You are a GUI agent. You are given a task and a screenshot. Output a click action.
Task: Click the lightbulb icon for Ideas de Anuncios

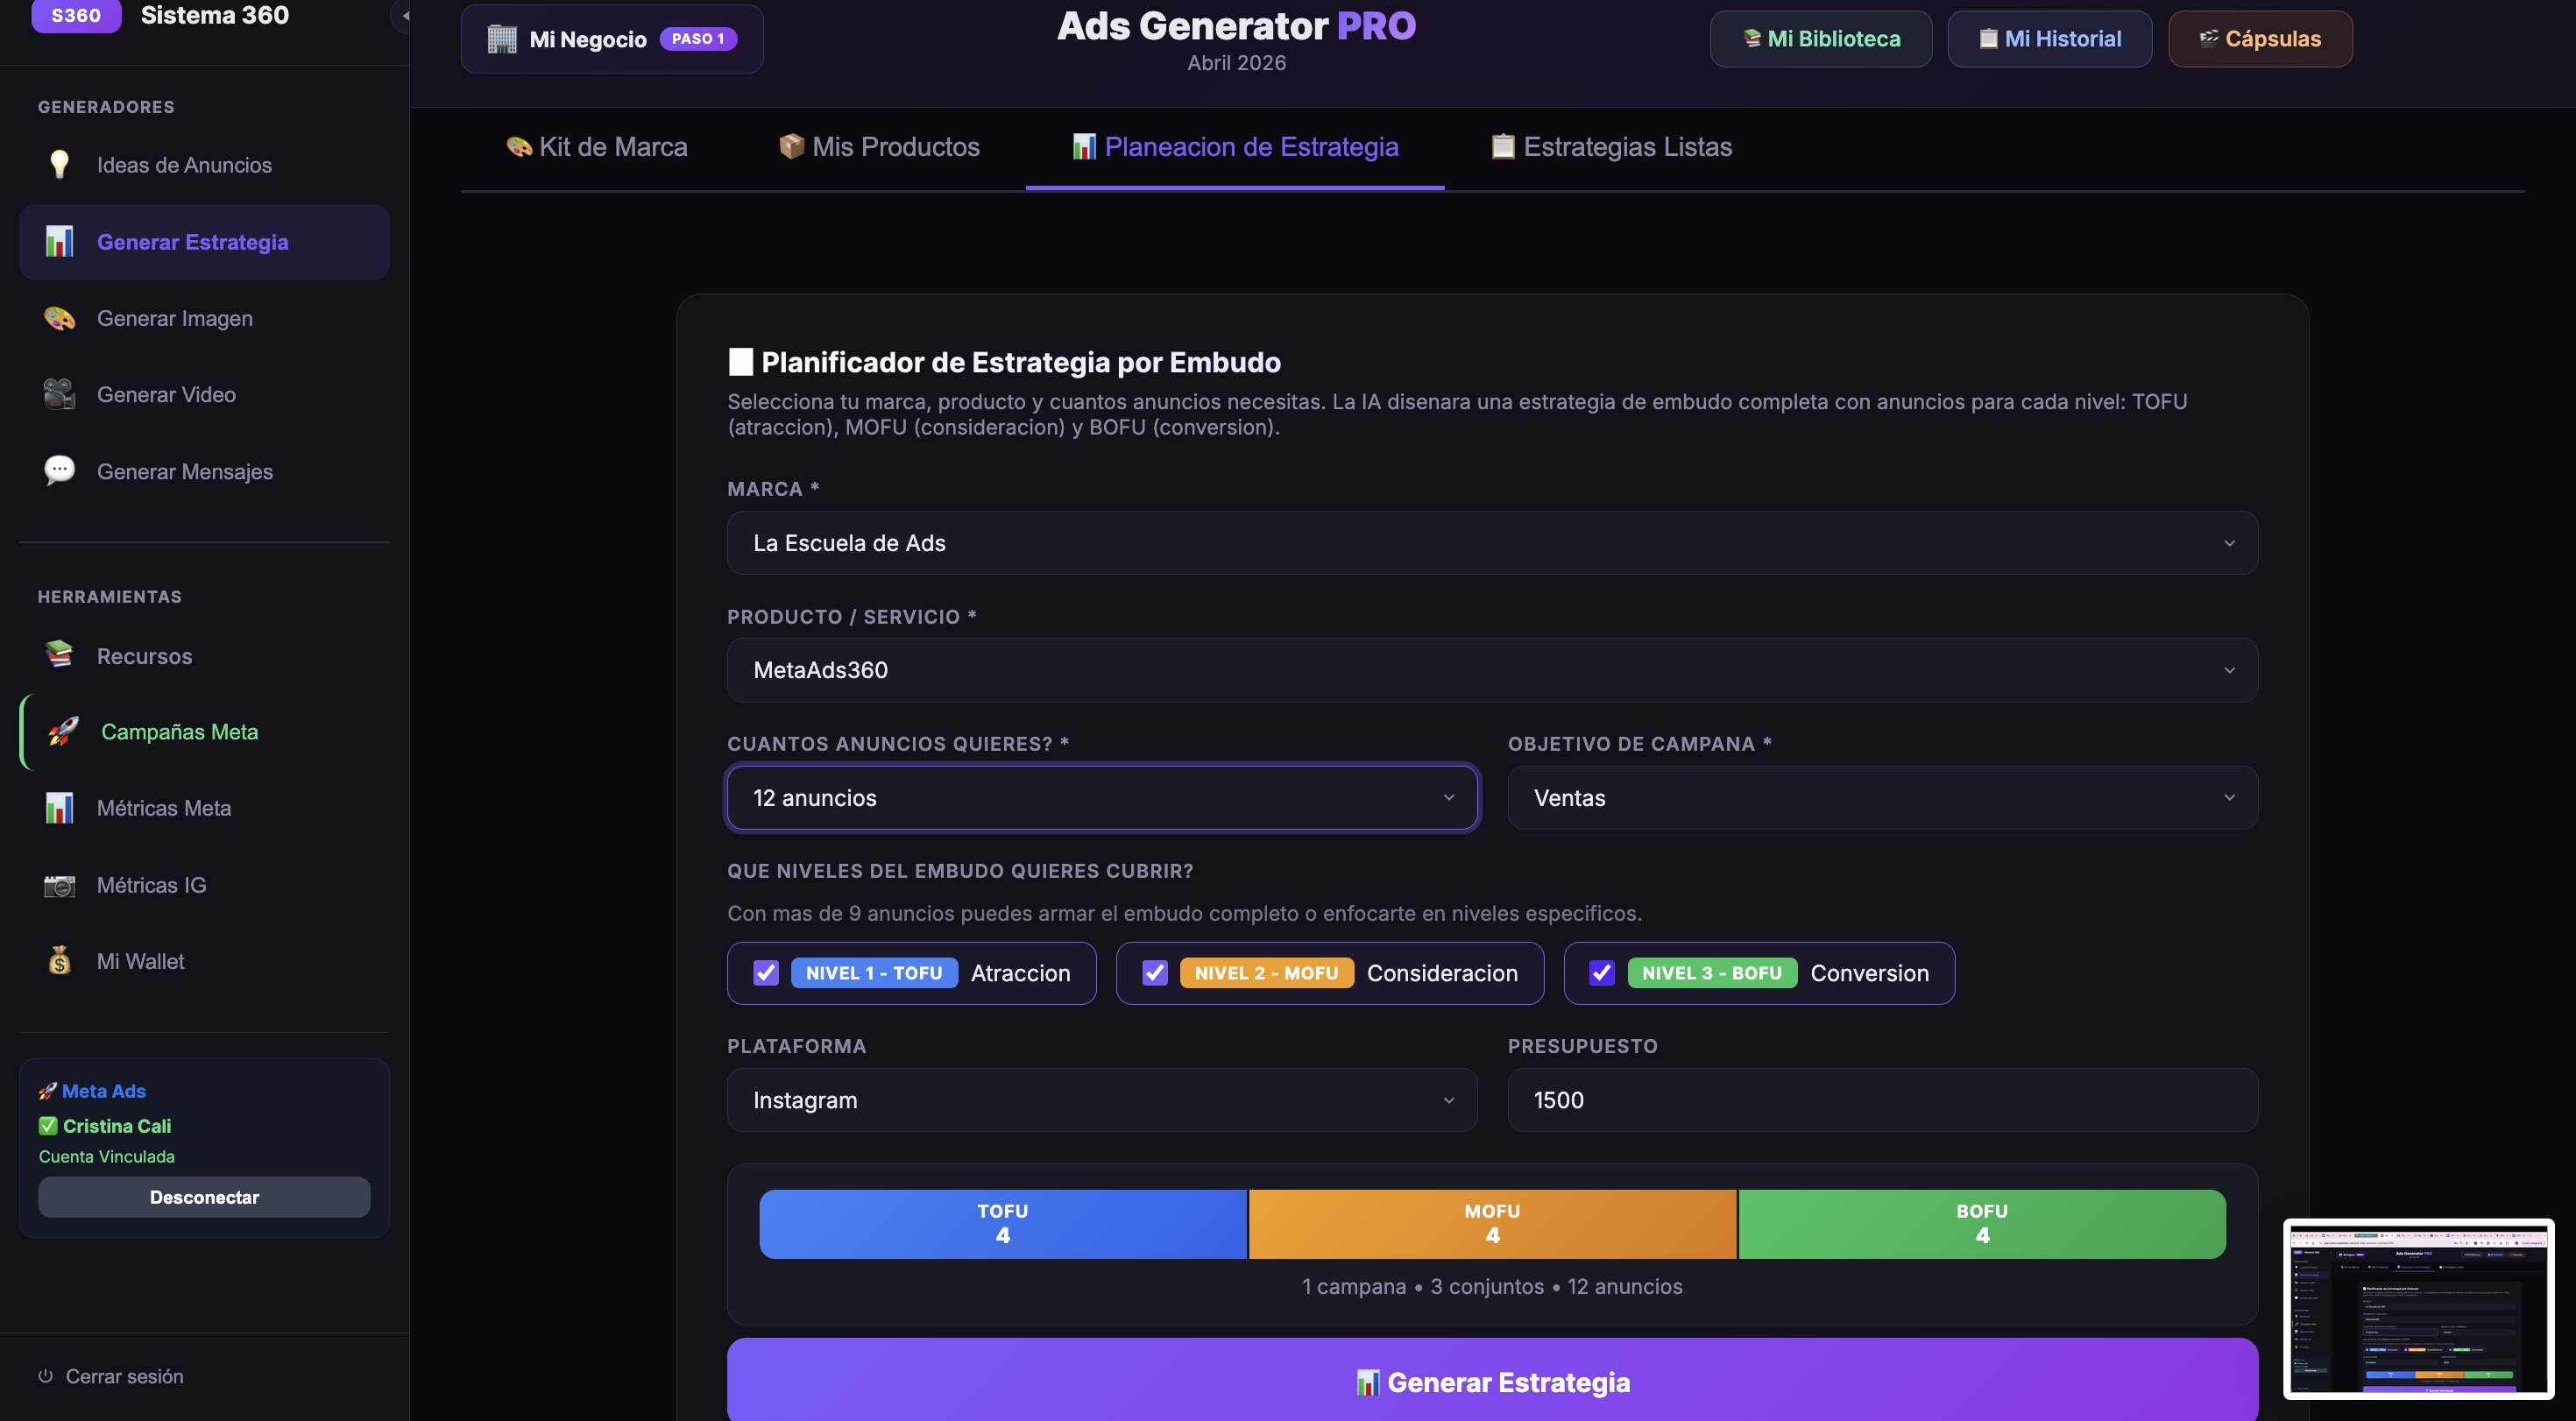pyautogui.click(x=59, y=165)
